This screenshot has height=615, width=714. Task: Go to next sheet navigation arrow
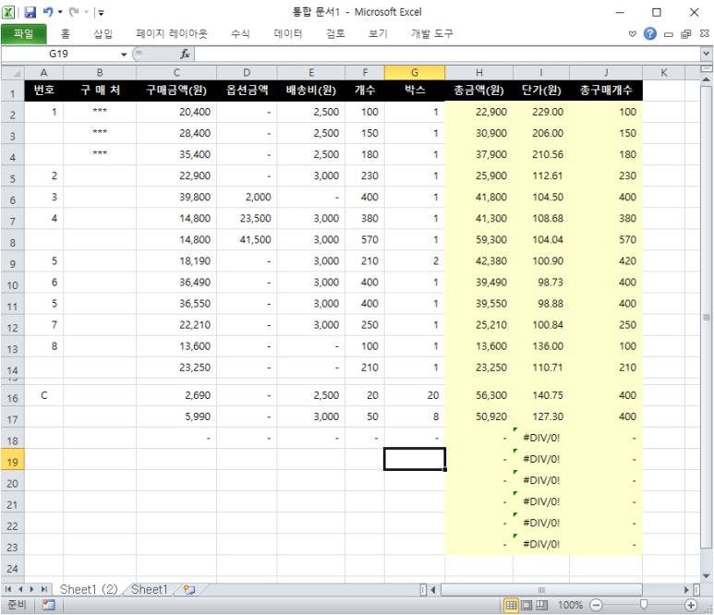(x=32, y=589)
